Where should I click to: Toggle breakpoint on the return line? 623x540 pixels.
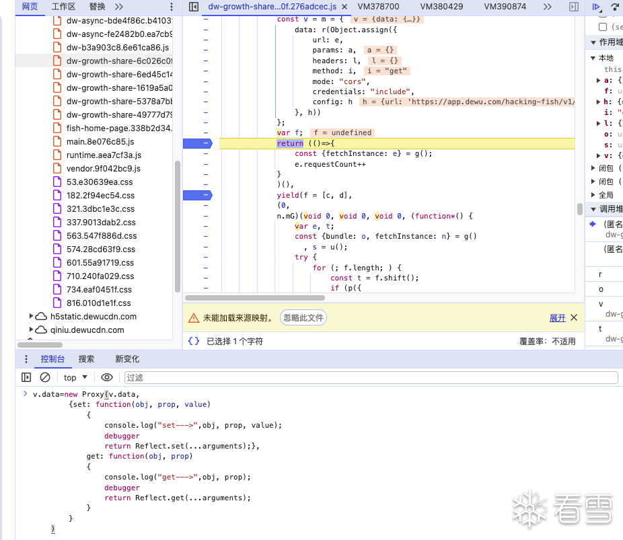point(198,143)
